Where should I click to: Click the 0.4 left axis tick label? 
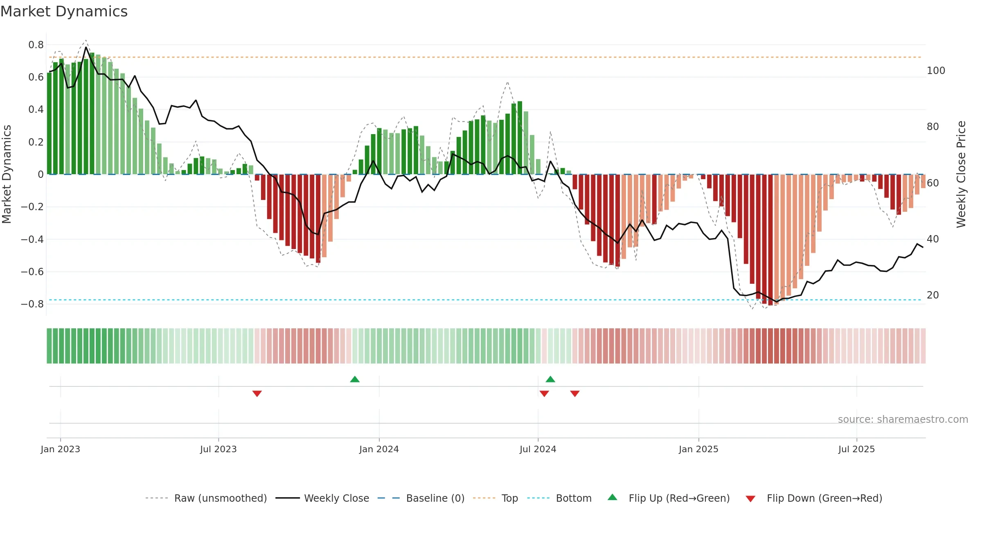(x=36, y=109)
